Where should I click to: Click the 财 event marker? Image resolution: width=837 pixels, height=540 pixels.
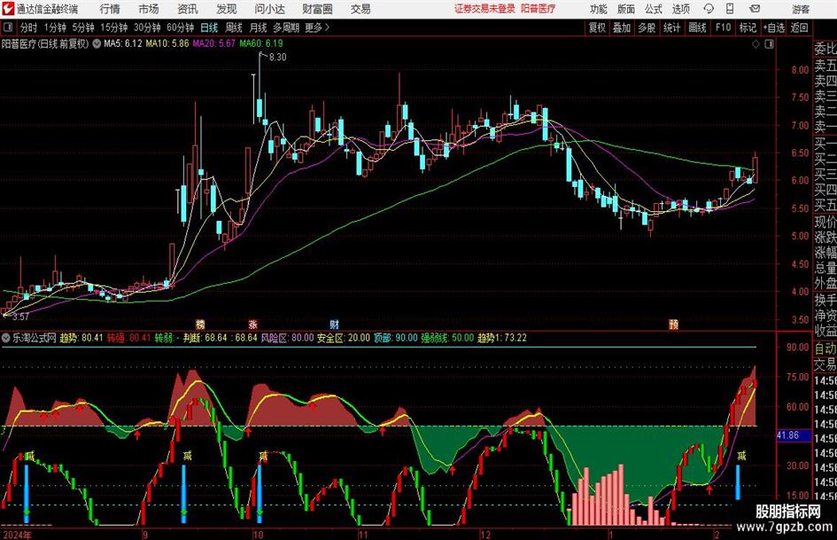pyautogui.click(x=334, y=324)
